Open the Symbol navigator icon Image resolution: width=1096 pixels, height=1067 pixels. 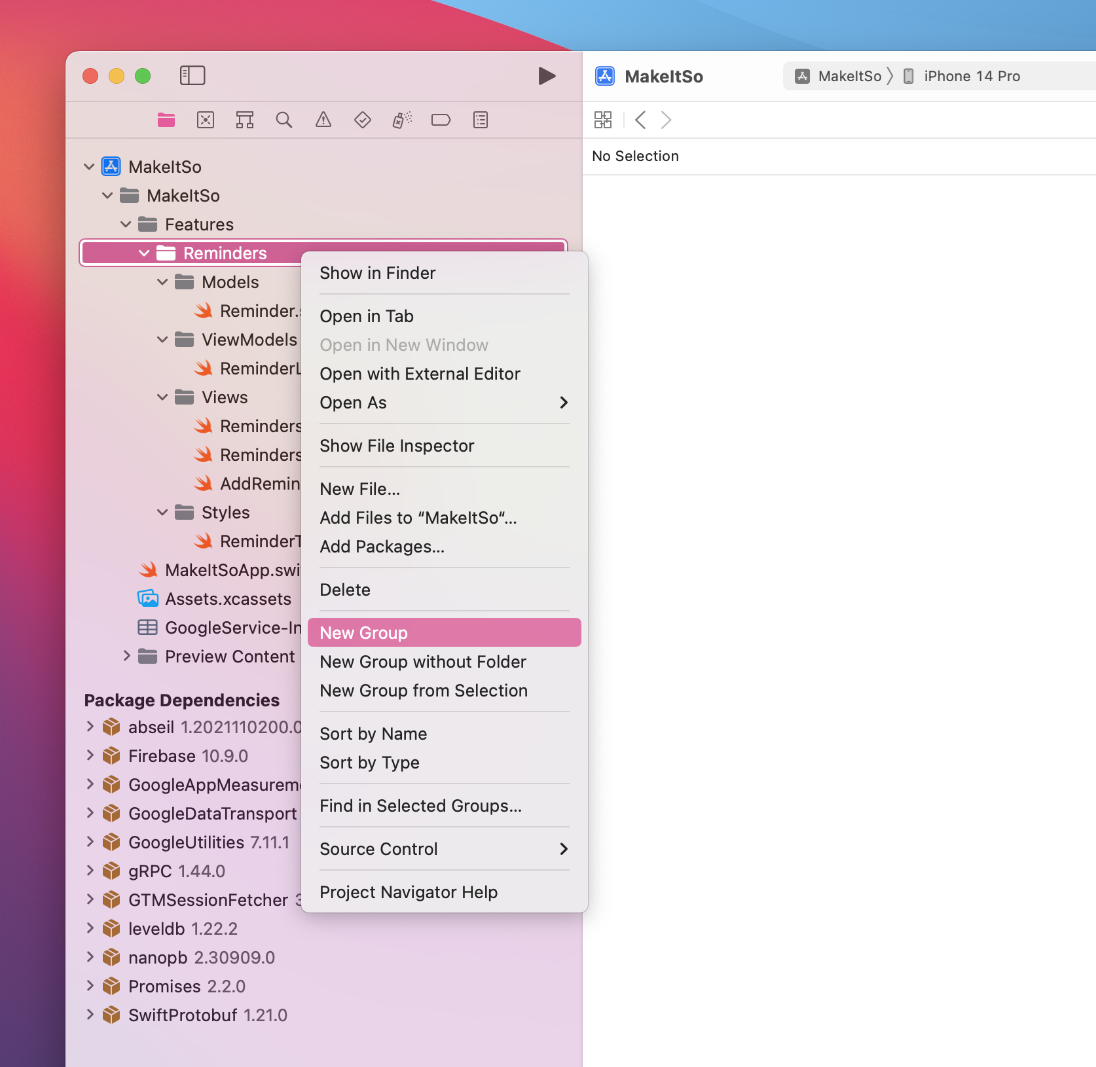pyautogui.click(x=245, y=120)
